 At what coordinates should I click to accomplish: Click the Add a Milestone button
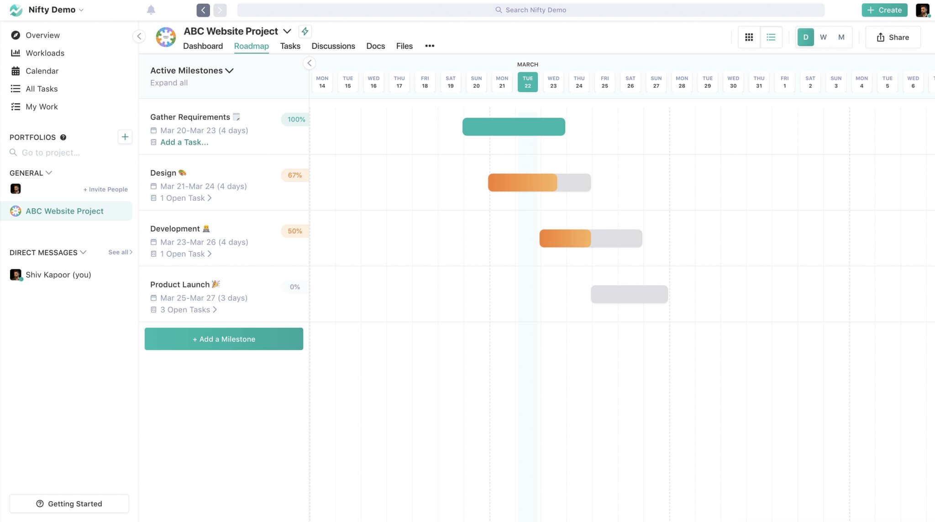(224, 339)
